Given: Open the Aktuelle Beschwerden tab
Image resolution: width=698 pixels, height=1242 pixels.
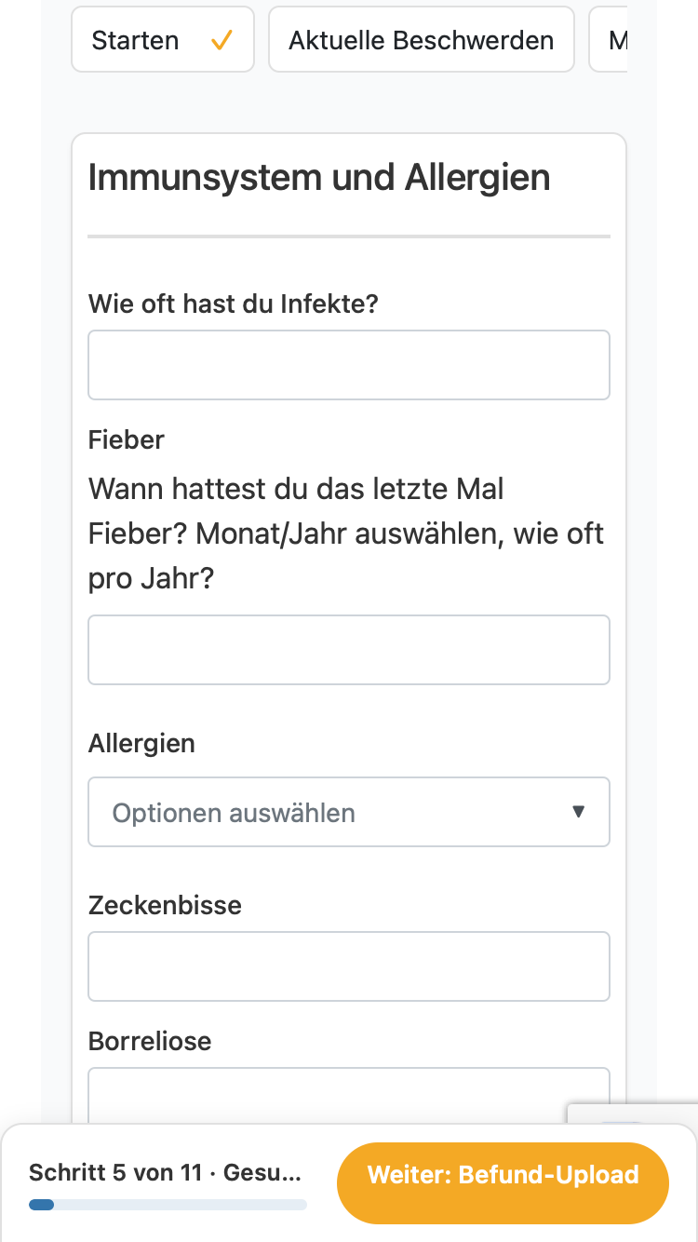Looking at the screenshot, I should (422, 39).
